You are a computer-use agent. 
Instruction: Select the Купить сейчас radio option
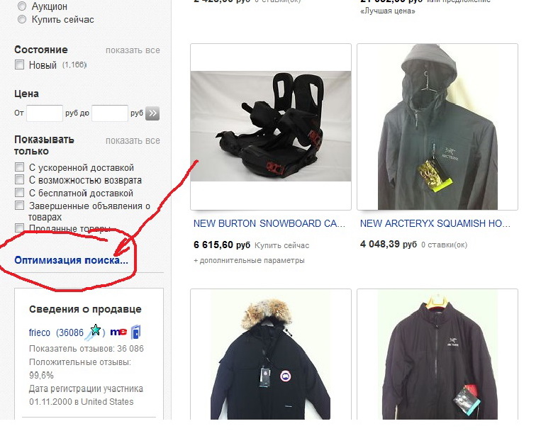(x=22, y=19)
